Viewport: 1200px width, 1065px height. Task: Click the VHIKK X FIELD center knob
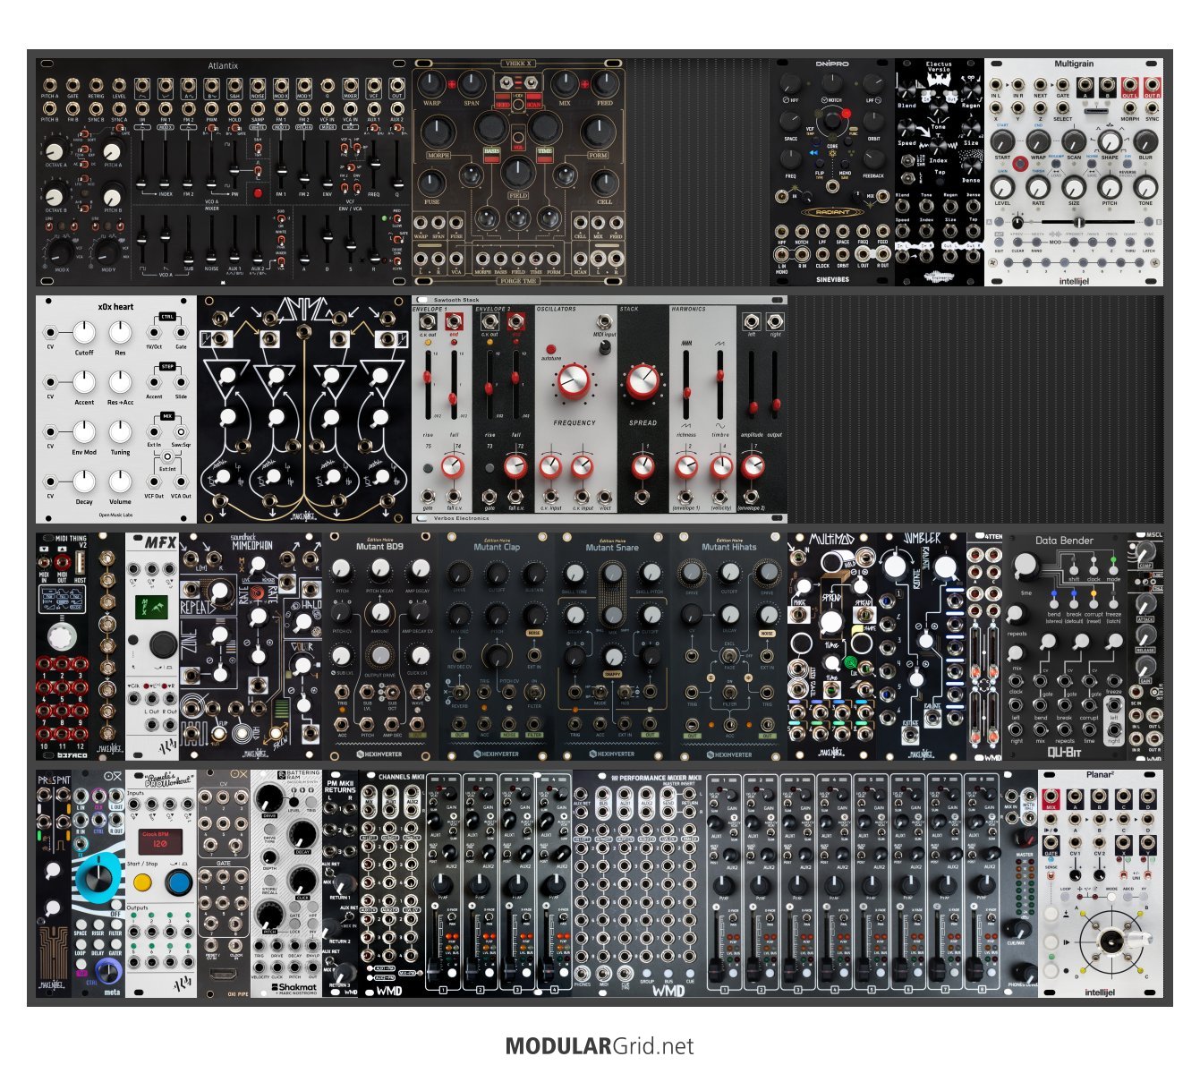(x=517, y=173)
